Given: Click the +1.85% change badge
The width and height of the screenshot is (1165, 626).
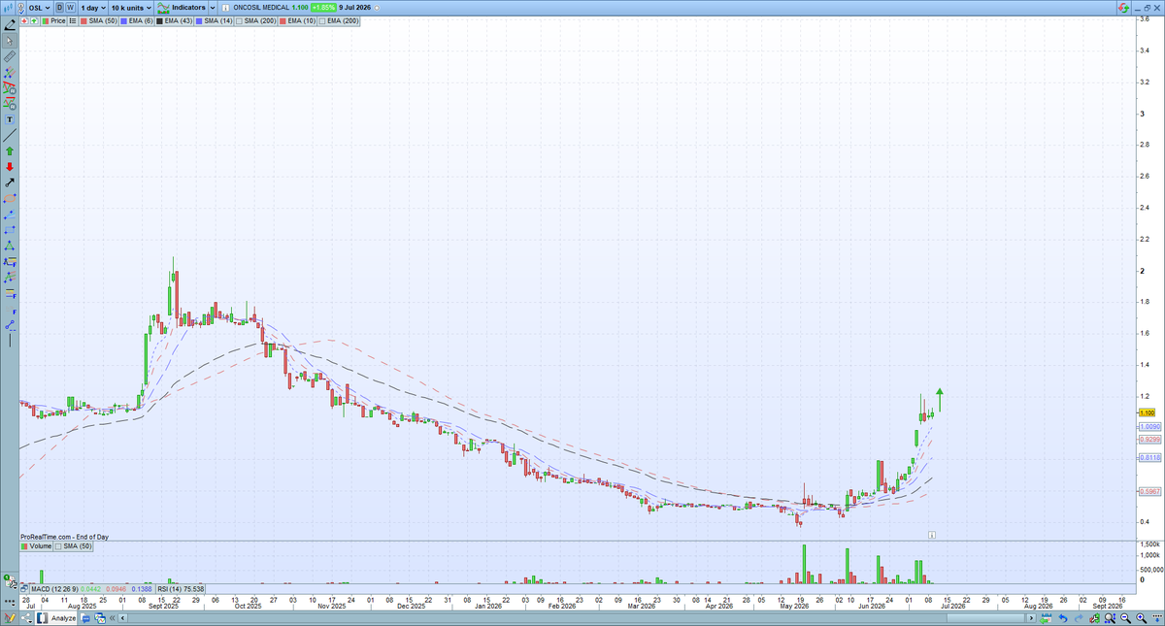Looking at the screenshot, I should [x=322, y=7].
